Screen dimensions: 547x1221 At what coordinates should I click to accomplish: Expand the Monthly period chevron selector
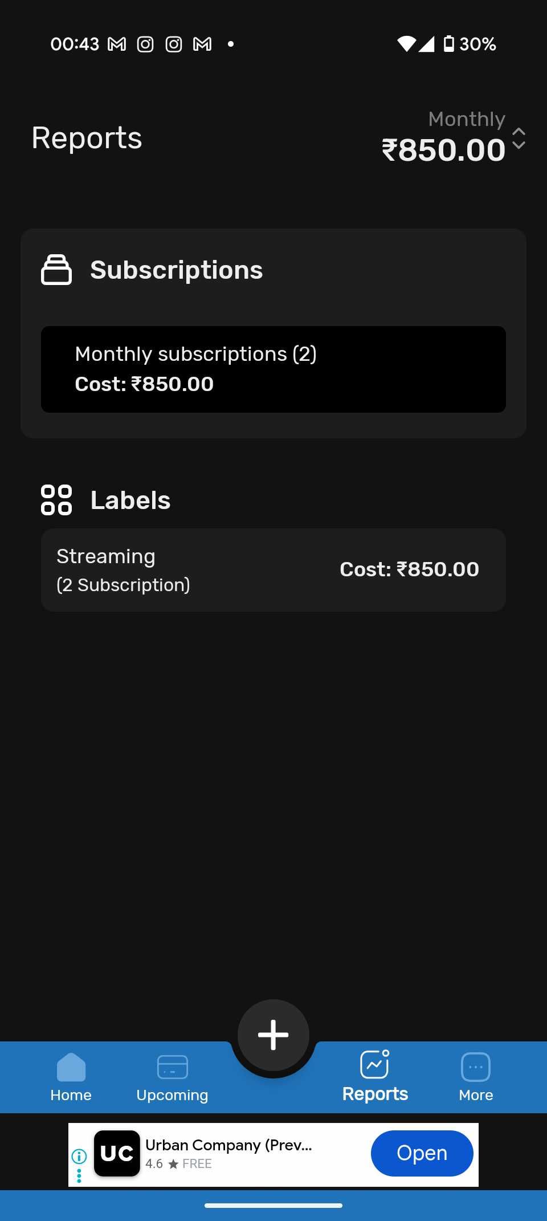tap(519, 139)
